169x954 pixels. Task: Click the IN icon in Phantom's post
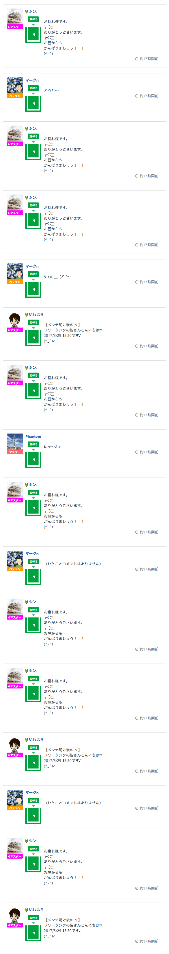pos(33,460)
